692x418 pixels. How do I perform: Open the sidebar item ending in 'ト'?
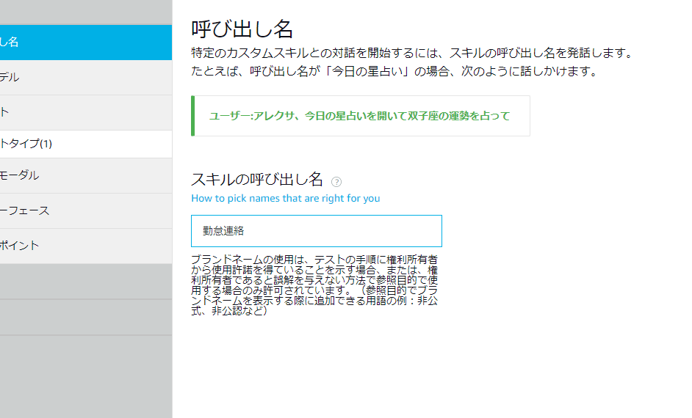(x=86, y=112)
